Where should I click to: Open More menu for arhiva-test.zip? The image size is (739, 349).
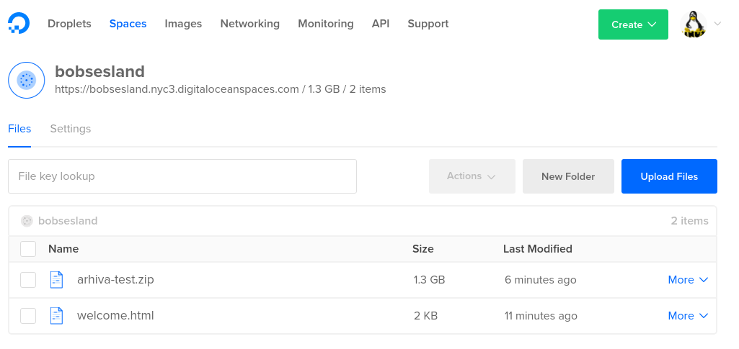687,280
